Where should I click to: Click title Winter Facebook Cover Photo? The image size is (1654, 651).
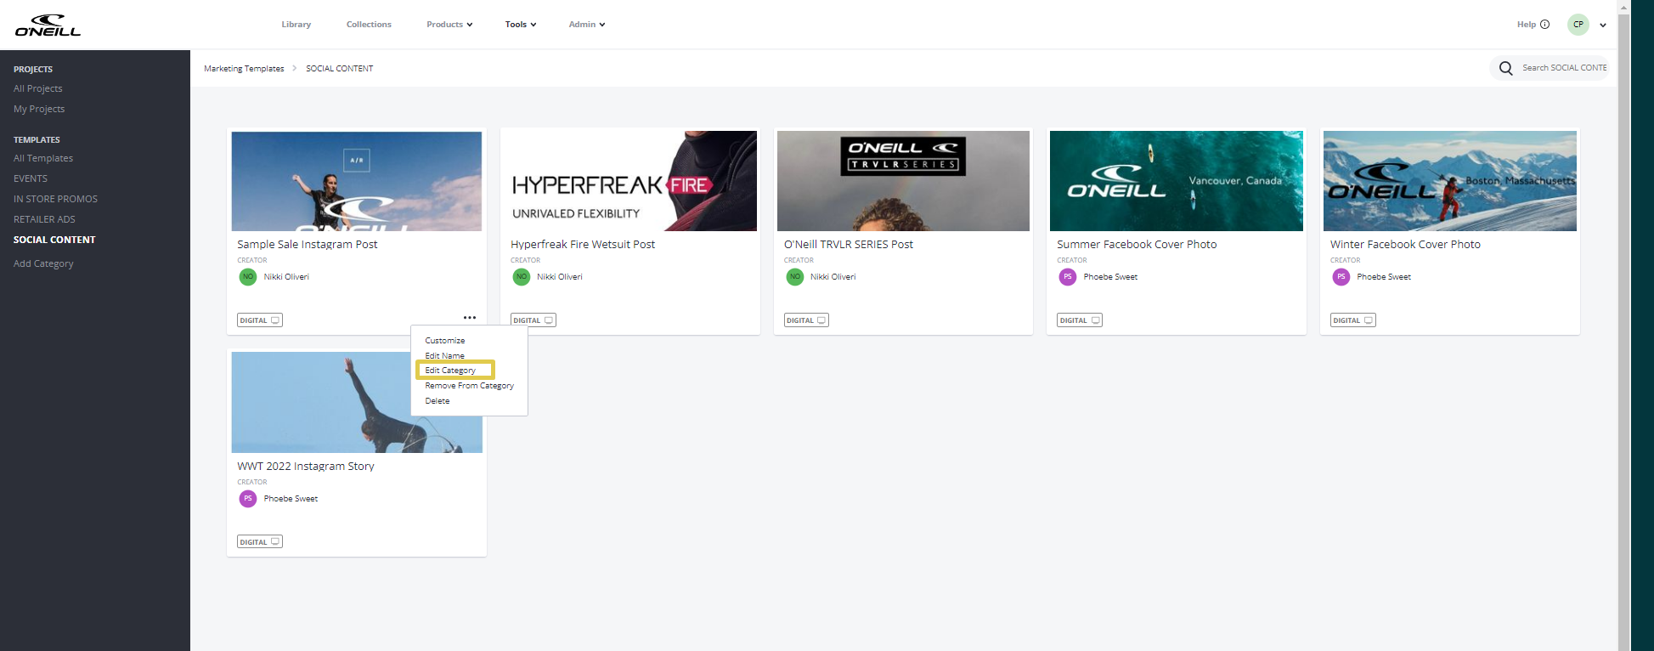pyautogui.click(x=1405, y=244)
